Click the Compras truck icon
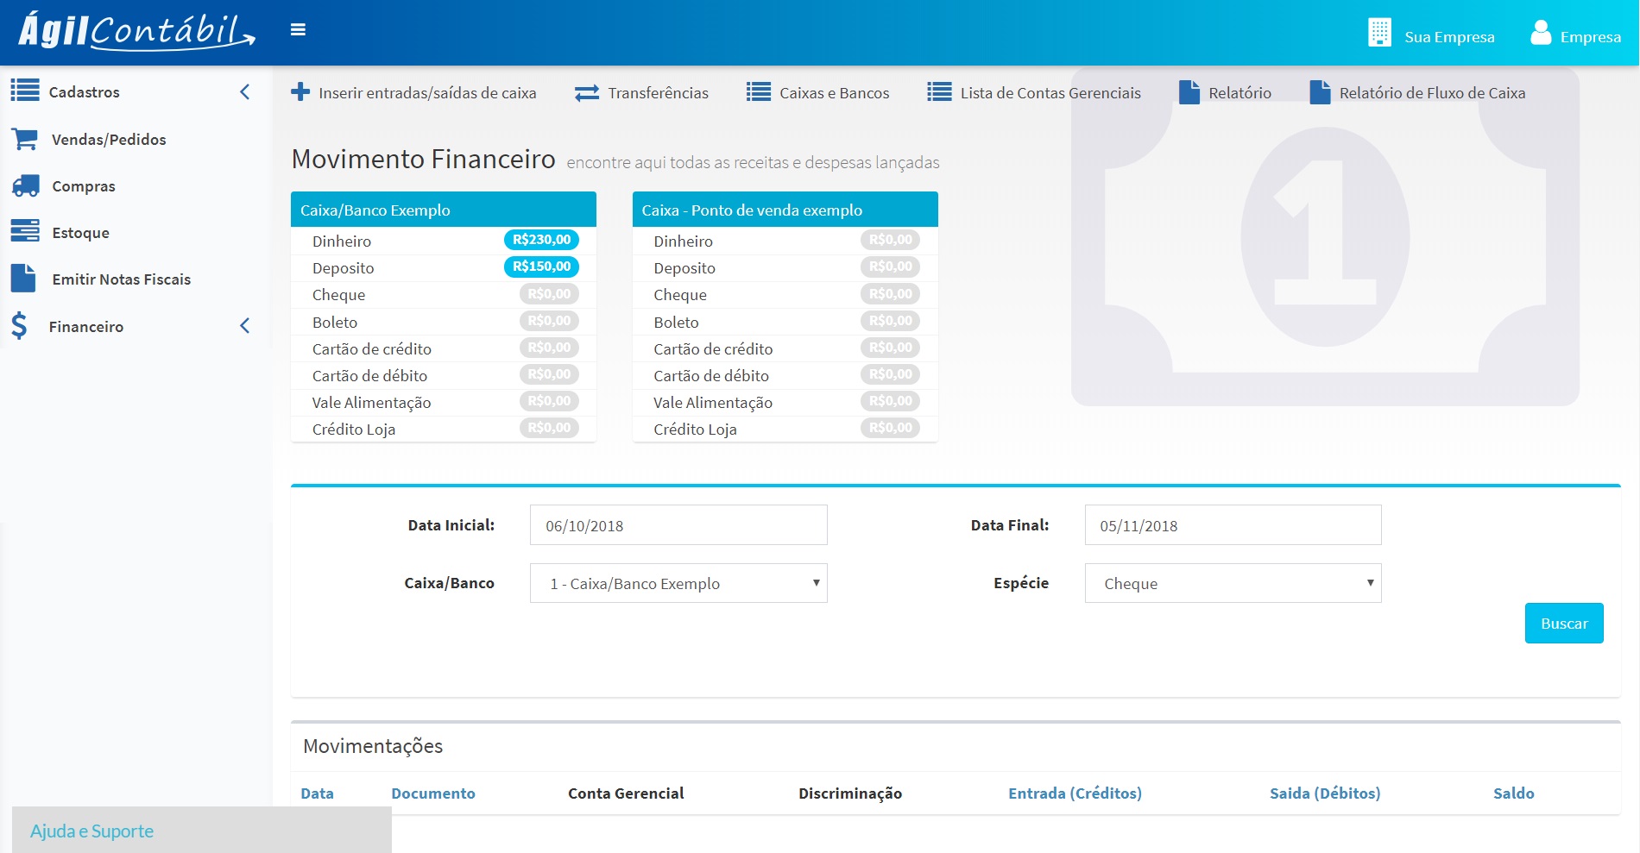Screen dimensions: 1640x853 click(x=26, y=185)
